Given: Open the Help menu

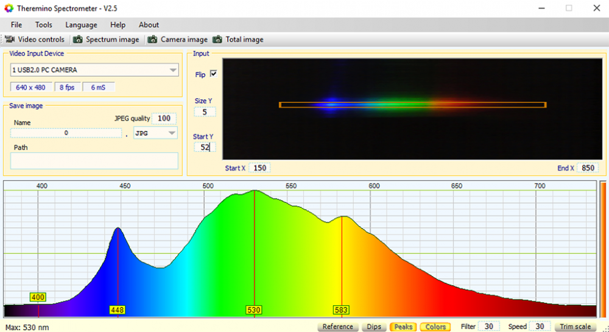Looking at the screenshot, I should point(118,25).
